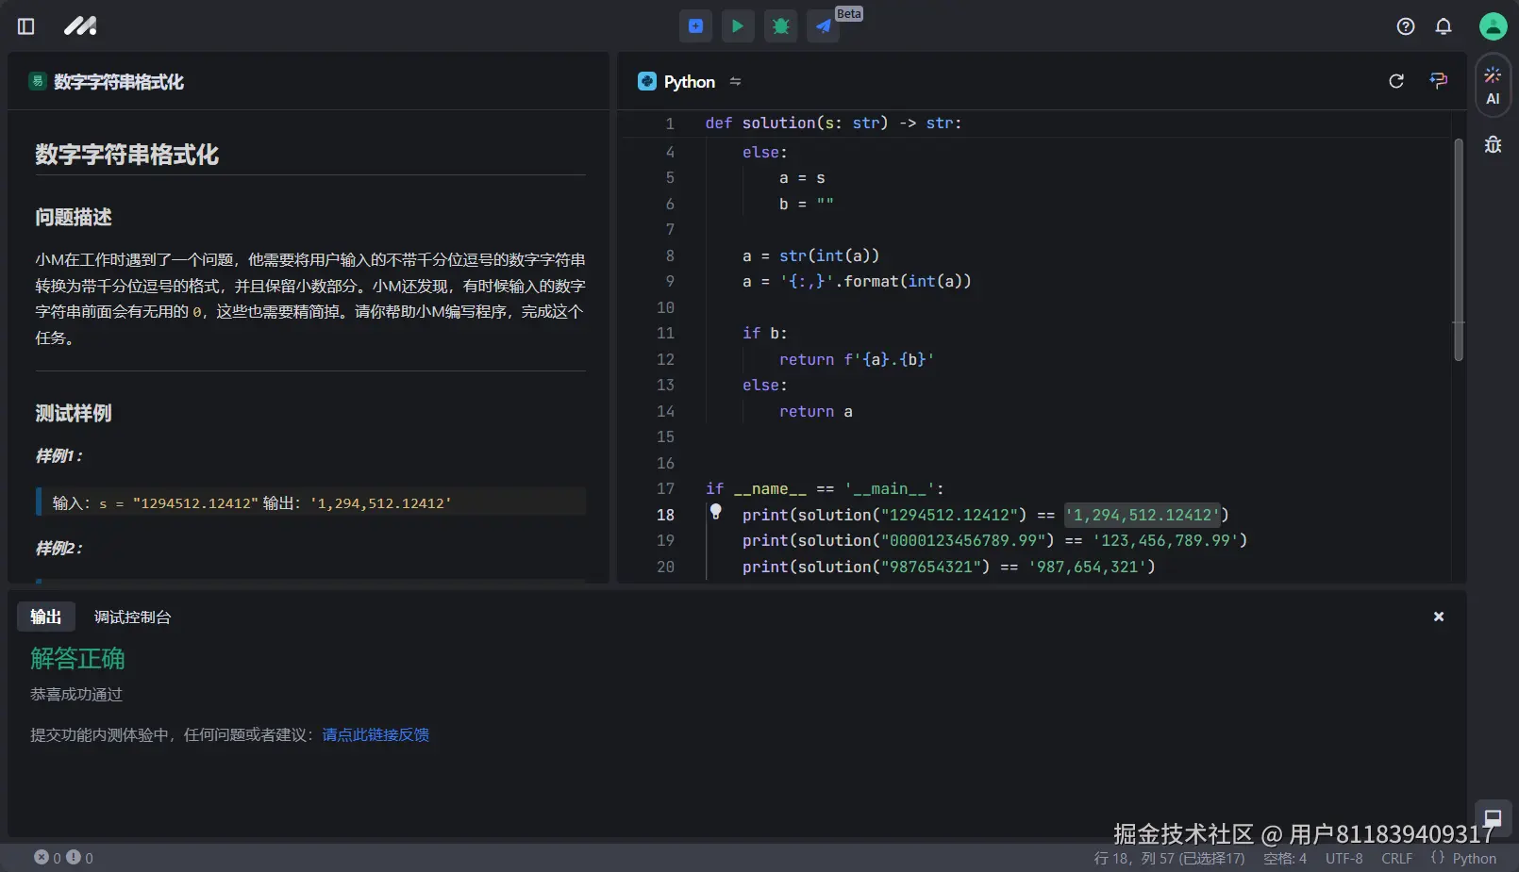Screen dimensions: 1519x872
Task: Switch to the 调试控制台 tab
Action: 132,617
